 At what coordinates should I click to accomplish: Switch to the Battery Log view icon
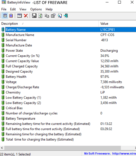11,16
